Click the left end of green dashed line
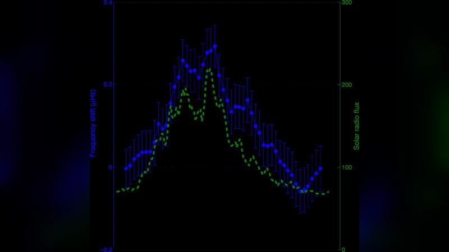Viewport: 449px width, 252px height. coord(117,192)
